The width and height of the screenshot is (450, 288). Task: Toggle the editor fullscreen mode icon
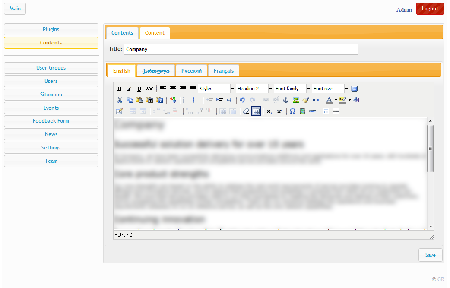355,89
